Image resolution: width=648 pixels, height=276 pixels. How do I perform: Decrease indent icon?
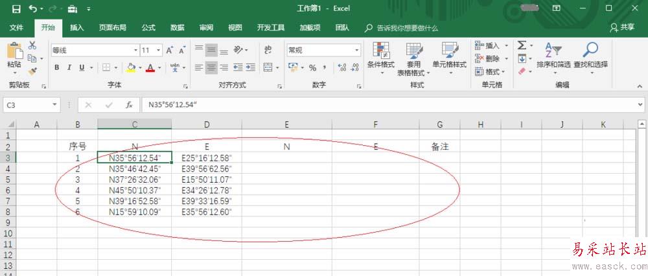[238, 67]
